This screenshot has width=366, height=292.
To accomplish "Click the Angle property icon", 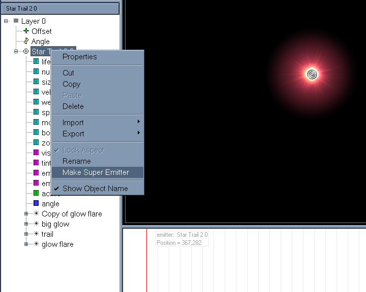I will (26, 42).
